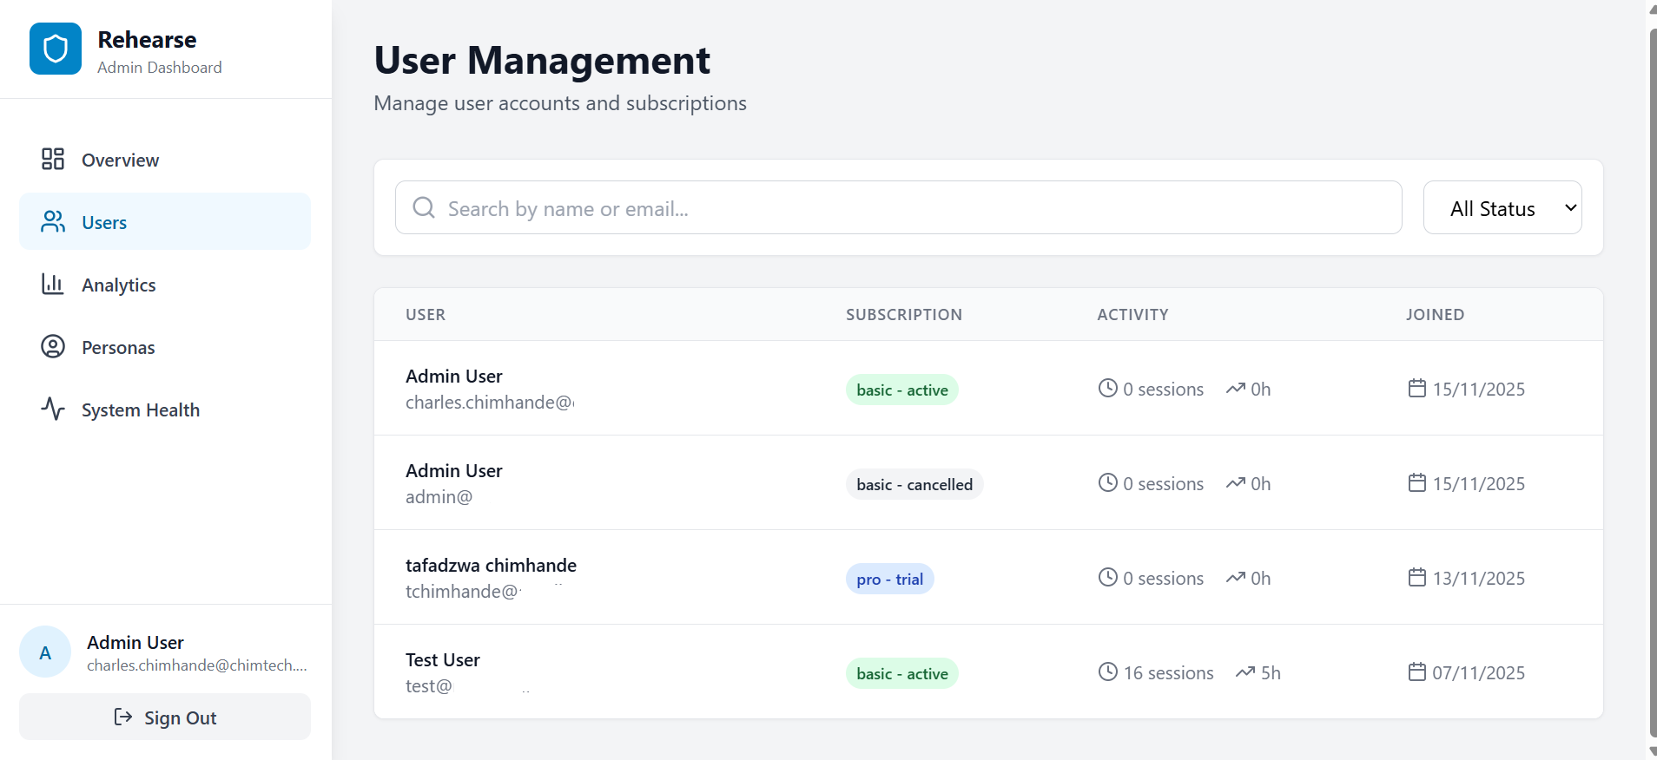Screen dimensions: 1657x760
Task: Navigate to the Personas section
Action: [118, 347]
